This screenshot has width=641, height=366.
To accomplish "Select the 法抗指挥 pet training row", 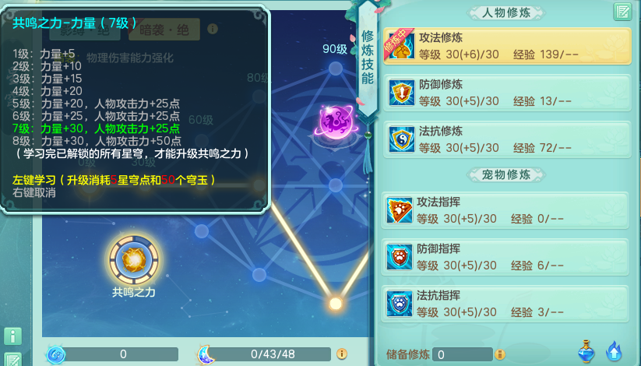I will [505, 304].
